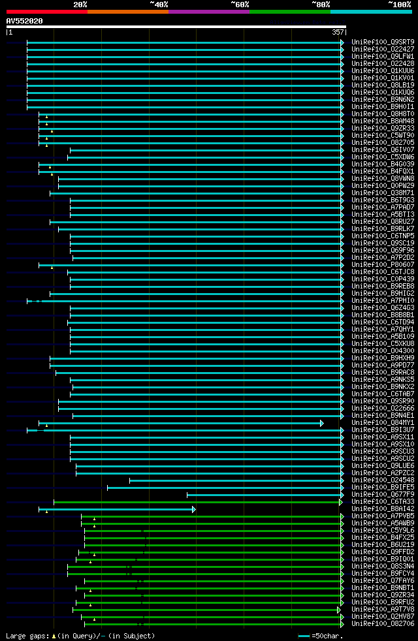This screenshot has width=418, height=641.
Task: Open the UniRef100_C5XDW6 hit
Action: click(383, 157)
